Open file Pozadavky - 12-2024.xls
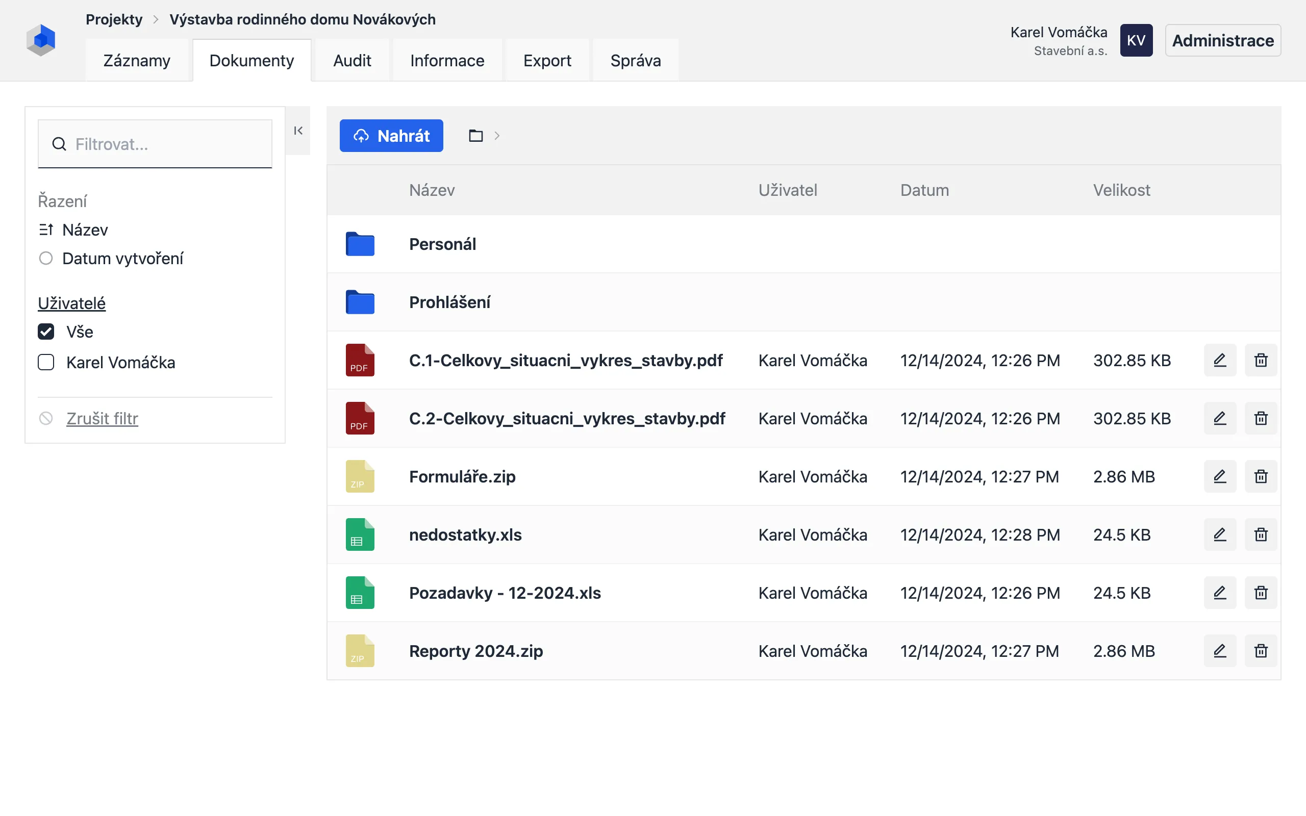 coord(505,593)
